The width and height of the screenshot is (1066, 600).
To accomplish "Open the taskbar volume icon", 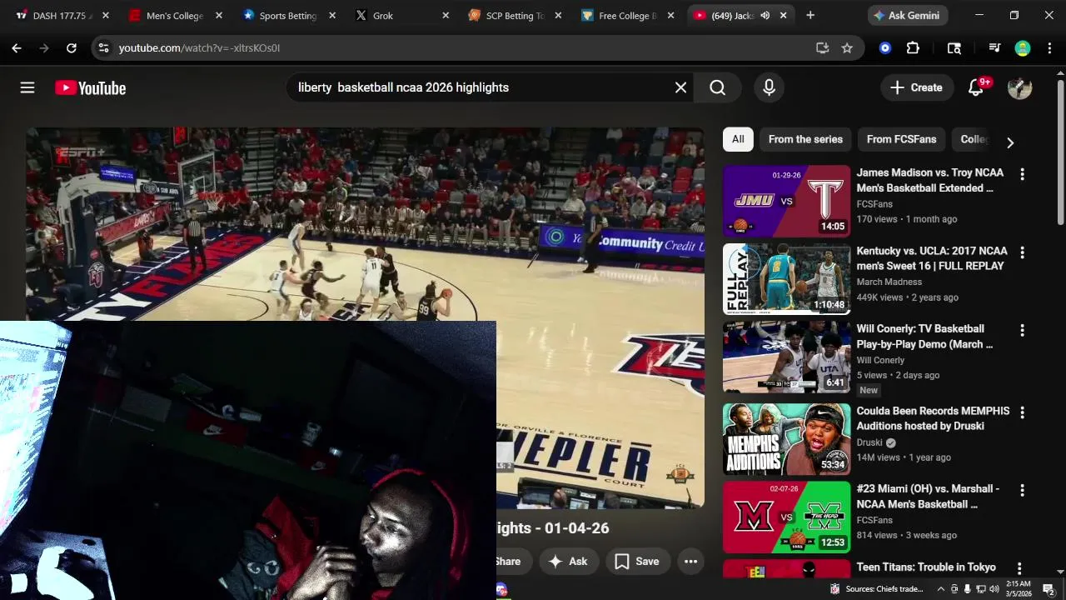I will click(x=994, y=589).
